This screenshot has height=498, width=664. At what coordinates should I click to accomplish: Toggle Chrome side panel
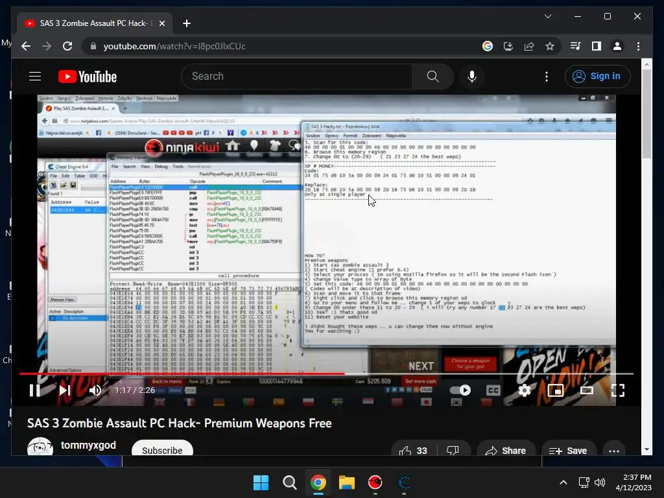tap(597, 46)
